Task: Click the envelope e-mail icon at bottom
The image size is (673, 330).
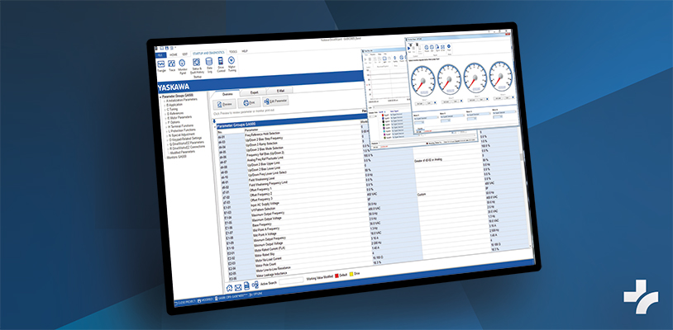Action: coord(238,287)
